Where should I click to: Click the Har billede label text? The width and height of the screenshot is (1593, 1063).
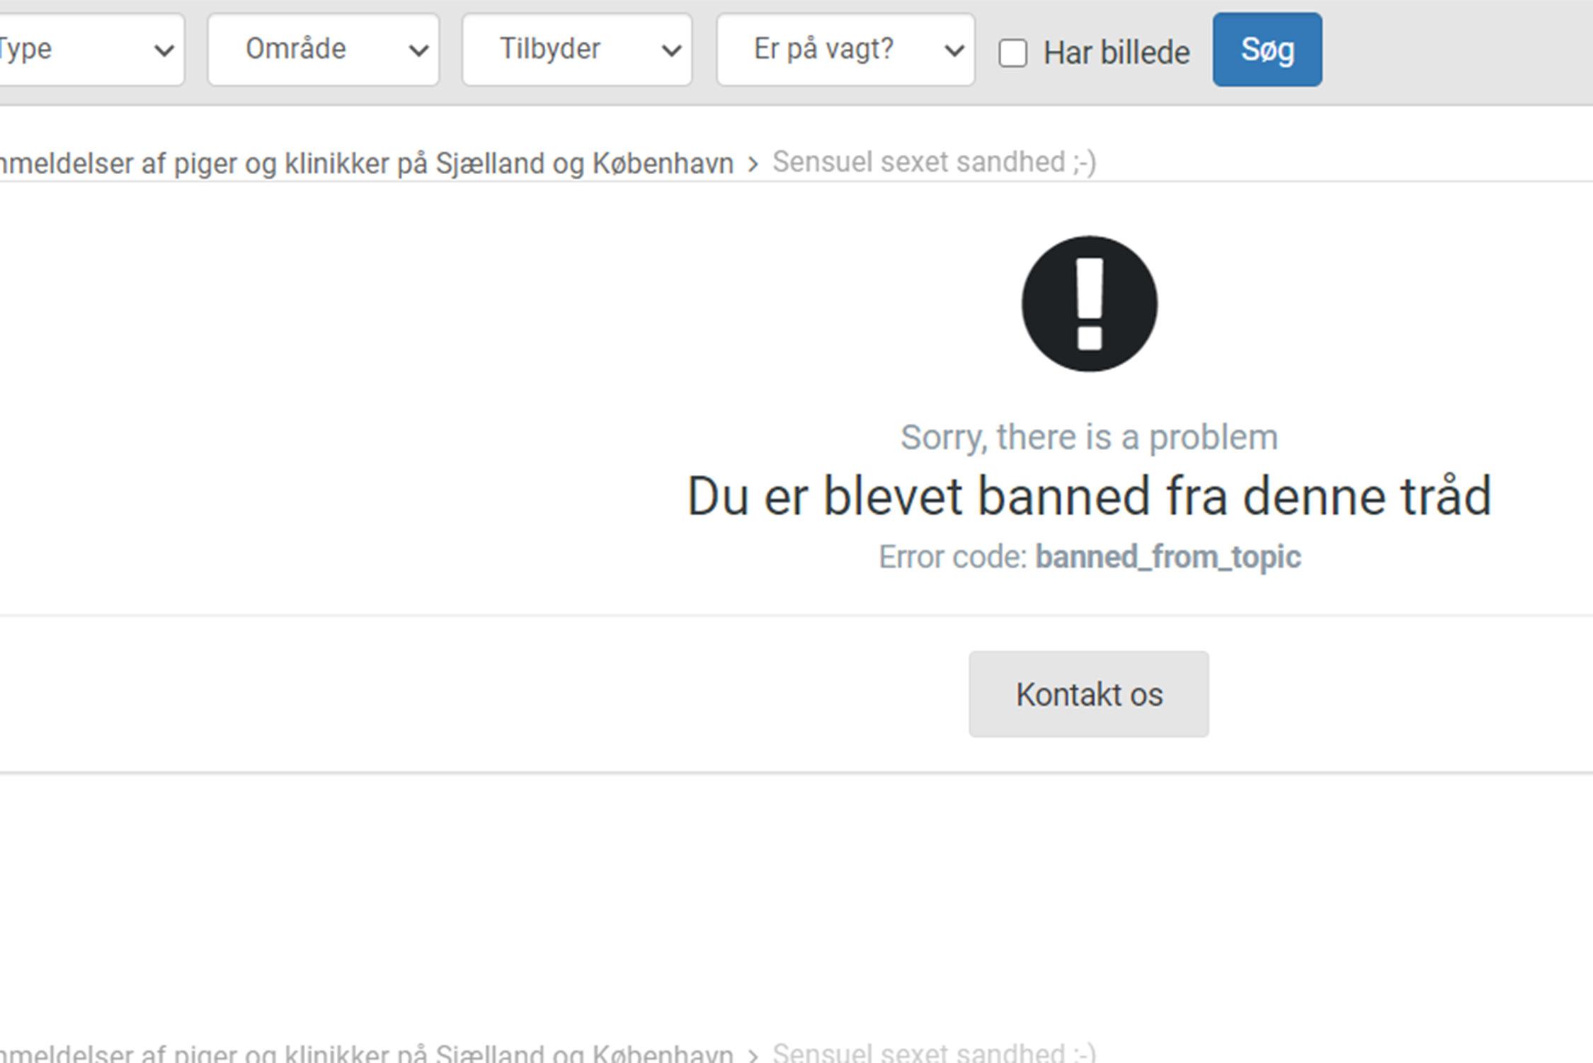coord(1116,53)
